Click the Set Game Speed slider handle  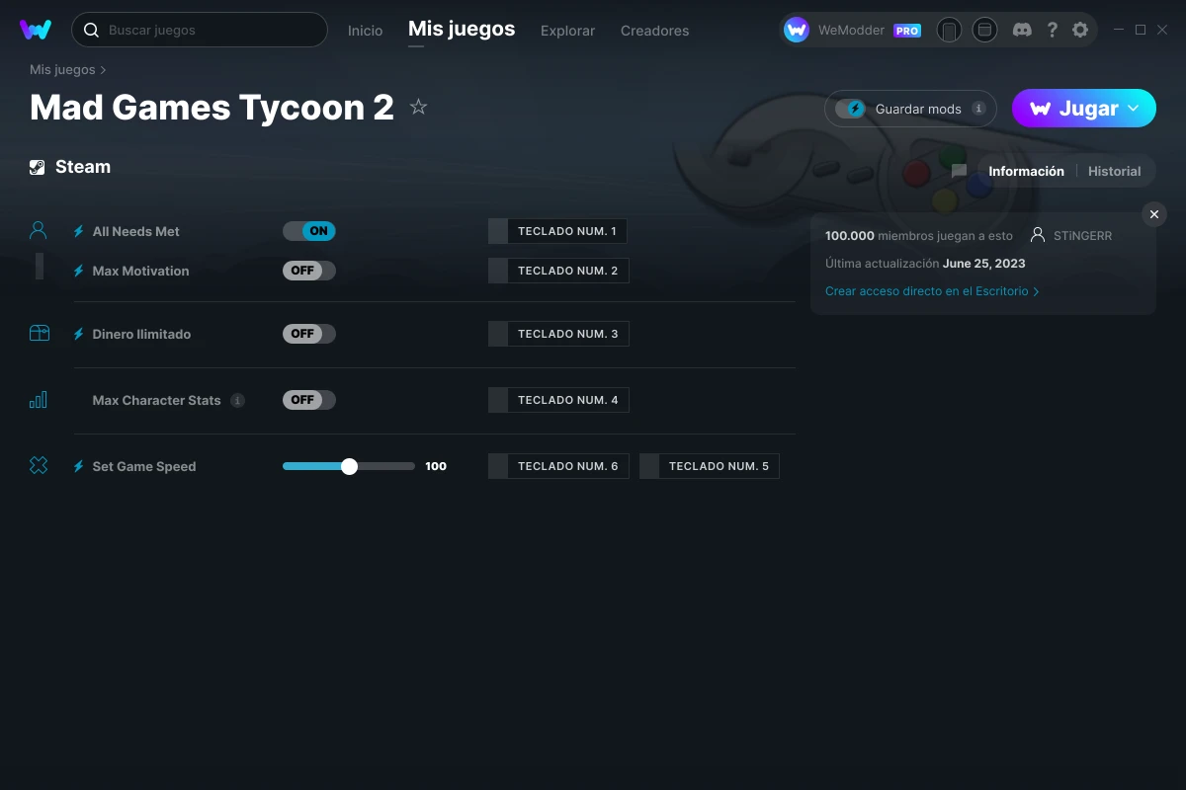[349, 466]
